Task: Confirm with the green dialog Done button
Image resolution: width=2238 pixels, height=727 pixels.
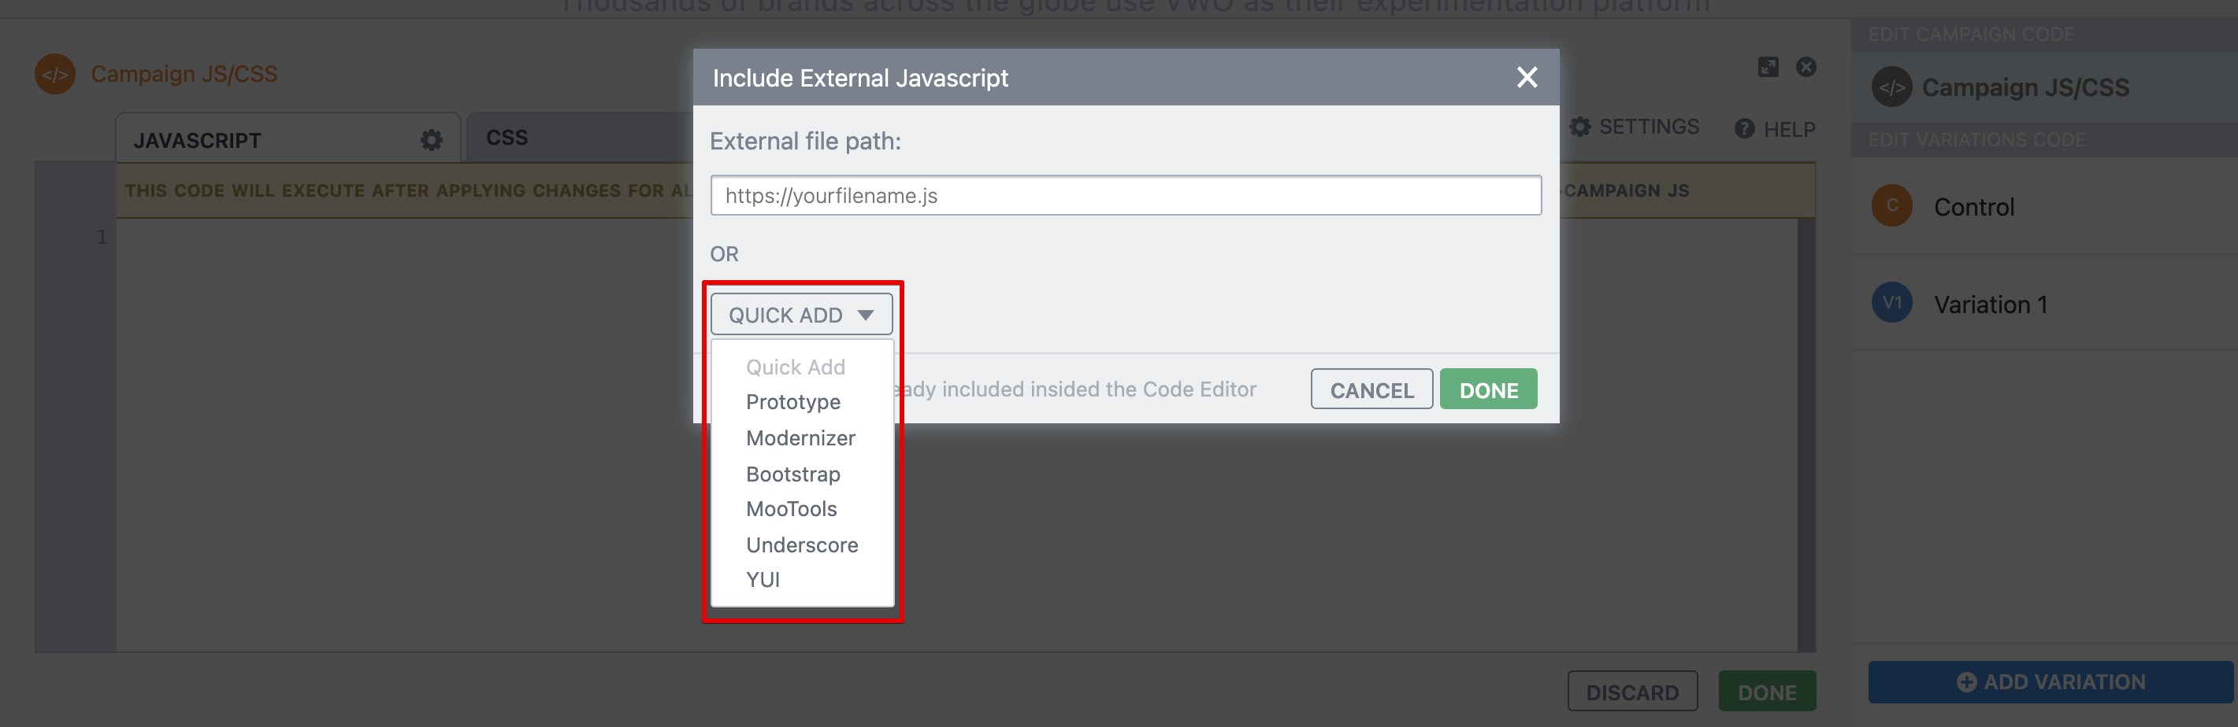Action: [x=1487, y=390]
